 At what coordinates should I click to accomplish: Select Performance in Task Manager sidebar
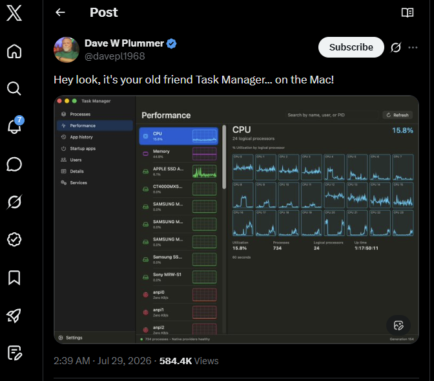(x=95, y=125)
